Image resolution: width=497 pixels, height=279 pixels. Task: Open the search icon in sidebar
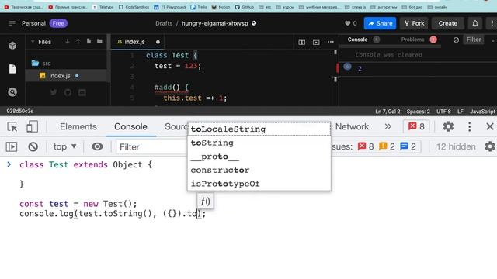12,92
